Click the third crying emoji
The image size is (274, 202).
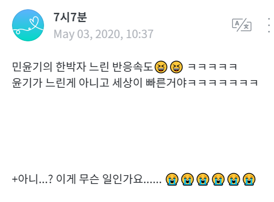(x=203, y=179)
